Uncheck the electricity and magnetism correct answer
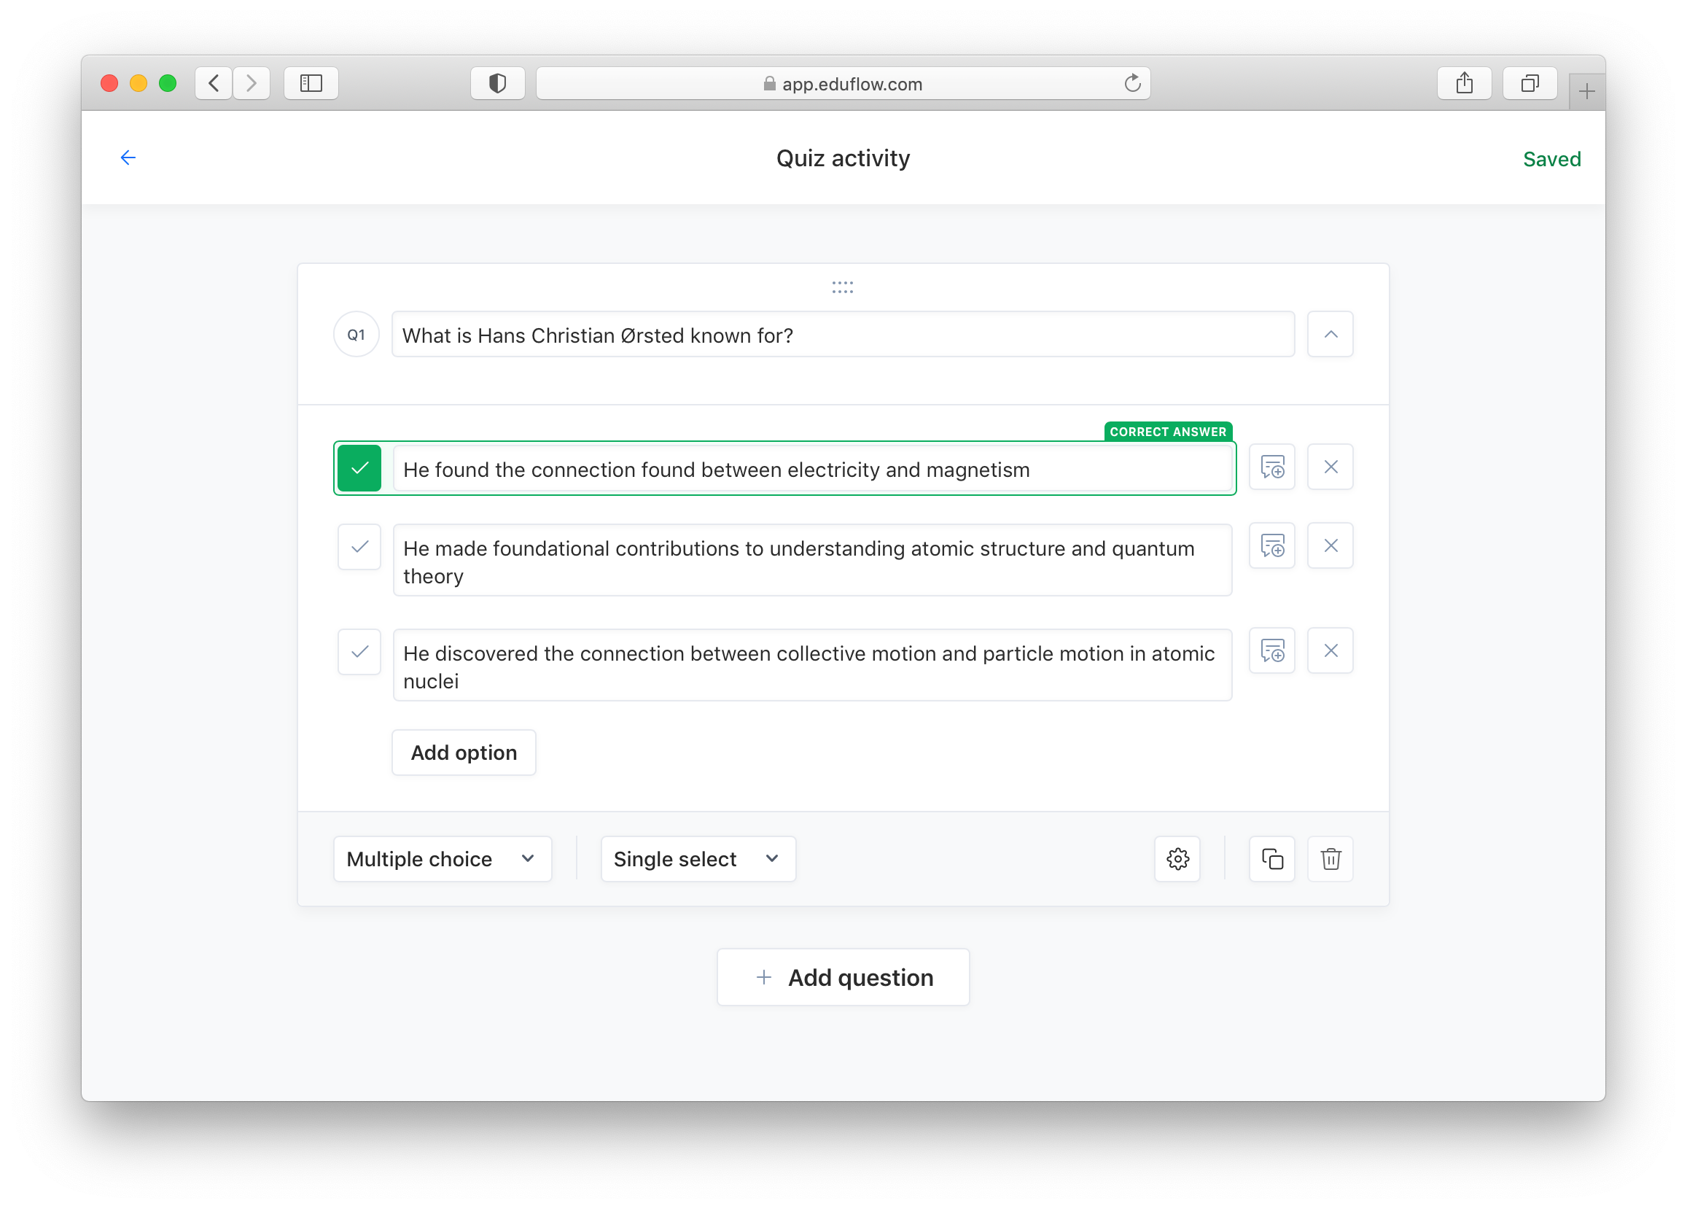This screenshot has width=1687, height=1209. (359, 467)
